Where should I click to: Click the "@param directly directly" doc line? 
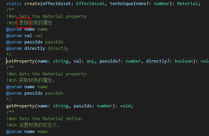[x=37, y=48]
